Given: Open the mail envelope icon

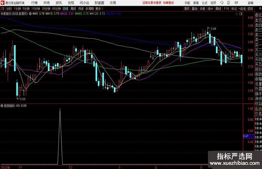Looking at the screenshot, I should pos(236,3).
